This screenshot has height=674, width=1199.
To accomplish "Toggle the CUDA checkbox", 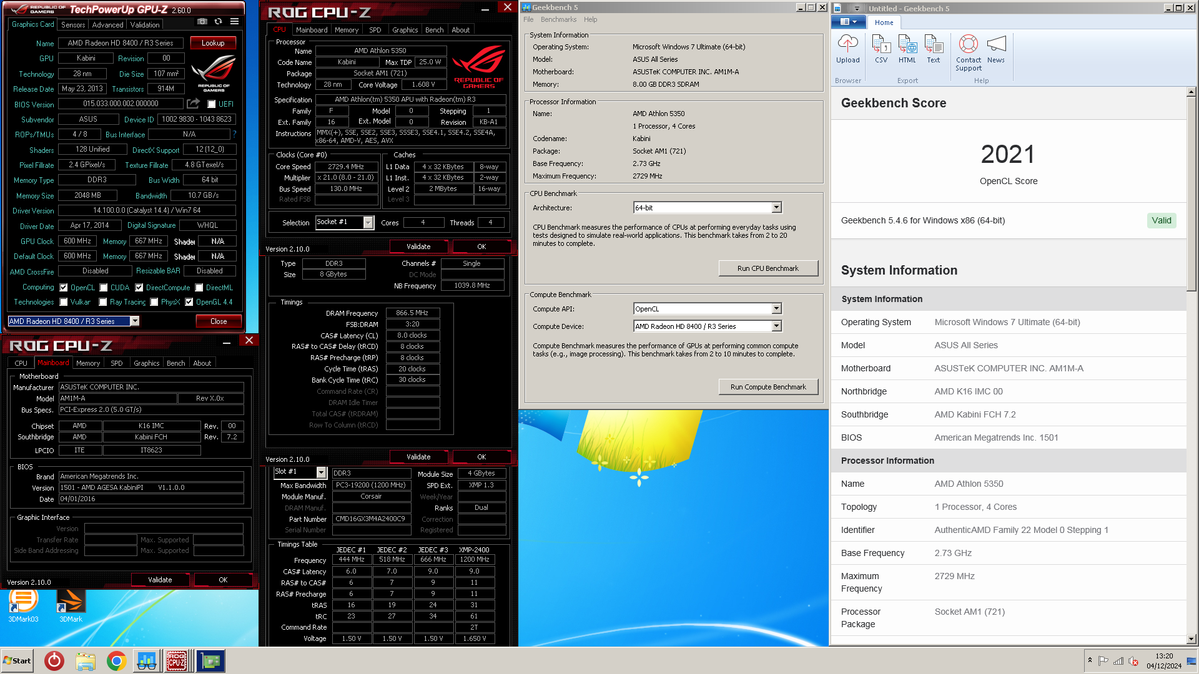I will pos(103,288).
